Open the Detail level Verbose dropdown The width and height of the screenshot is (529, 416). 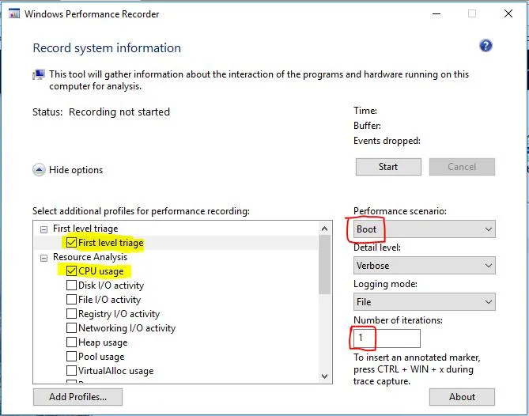(x=425, y=266)
